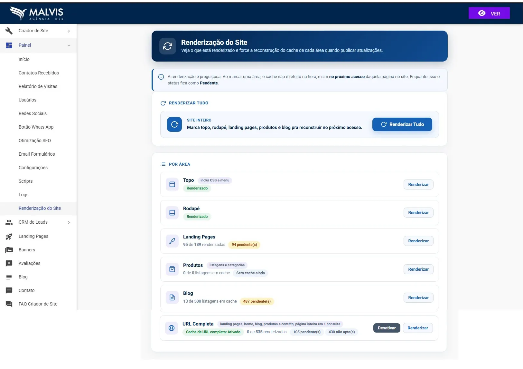This screenshot has height=369, width=523.
Task: Click the Sem cache ainda badge
Action: point(250,273)
